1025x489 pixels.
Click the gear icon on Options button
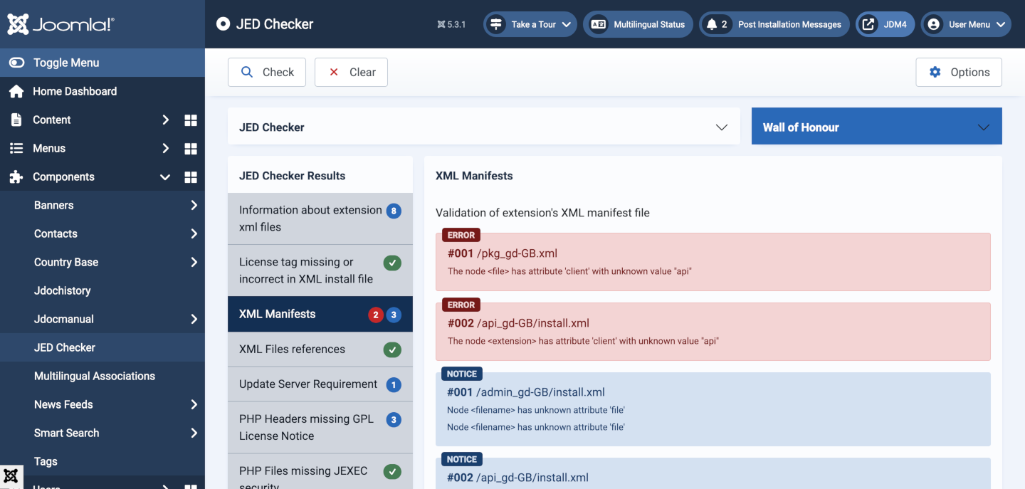935,72
